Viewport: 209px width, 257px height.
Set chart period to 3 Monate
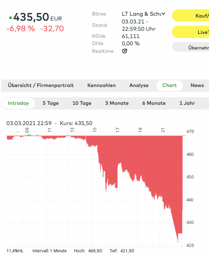117,103
